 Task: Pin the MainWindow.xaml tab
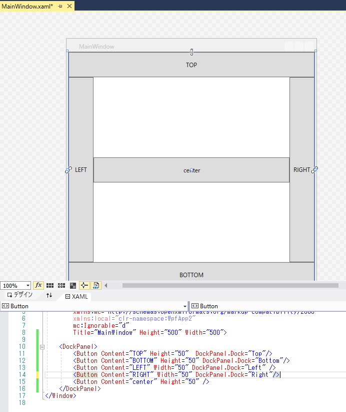(x=60, y=6)
